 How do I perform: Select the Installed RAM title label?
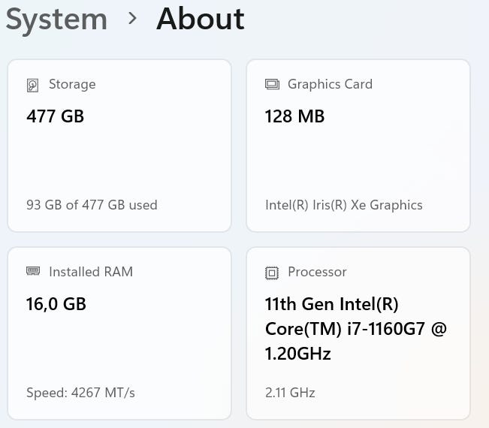click(90, 272)
